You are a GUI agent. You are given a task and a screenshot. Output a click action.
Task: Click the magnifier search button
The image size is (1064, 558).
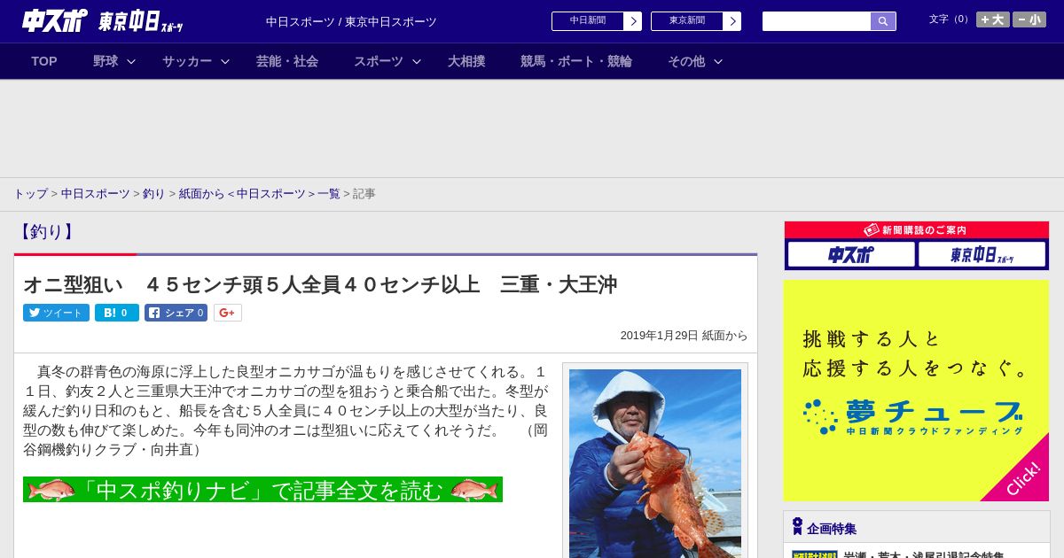click(x=883, y=21)
